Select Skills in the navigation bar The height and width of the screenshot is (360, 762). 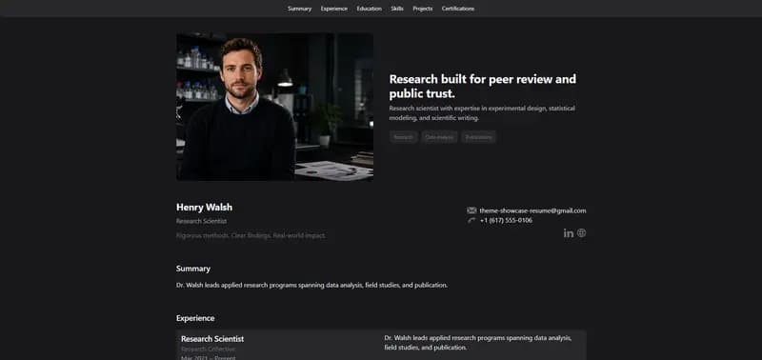(397, 9)
